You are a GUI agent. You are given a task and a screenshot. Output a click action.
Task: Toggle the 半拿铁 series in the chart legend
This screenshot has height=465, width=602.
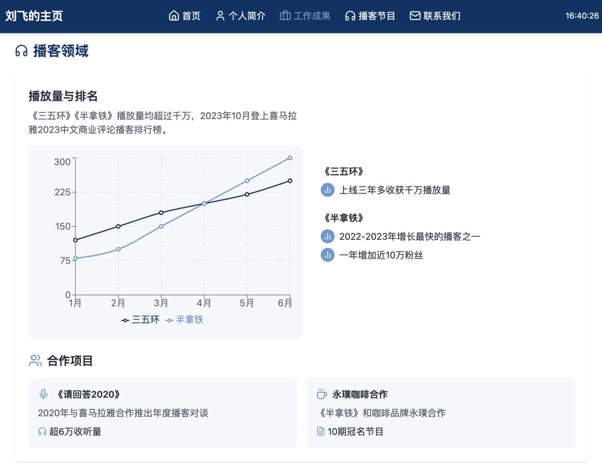tap(185, 320)
